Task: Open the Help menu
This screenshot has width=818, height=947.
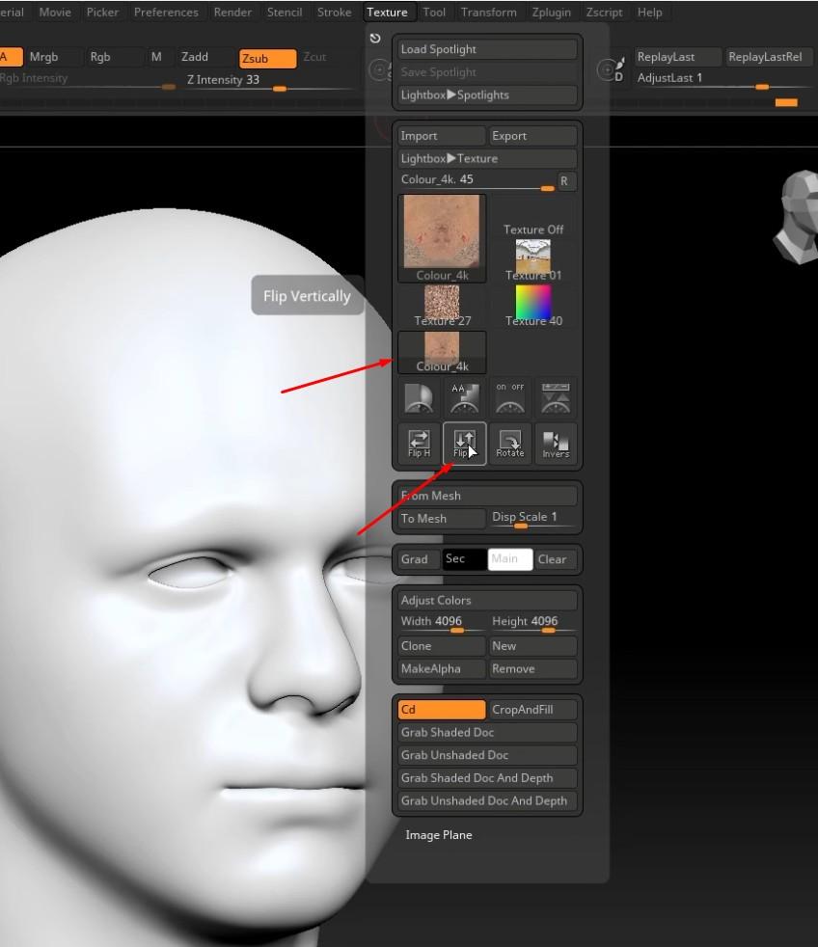Action: coord(649,13)
